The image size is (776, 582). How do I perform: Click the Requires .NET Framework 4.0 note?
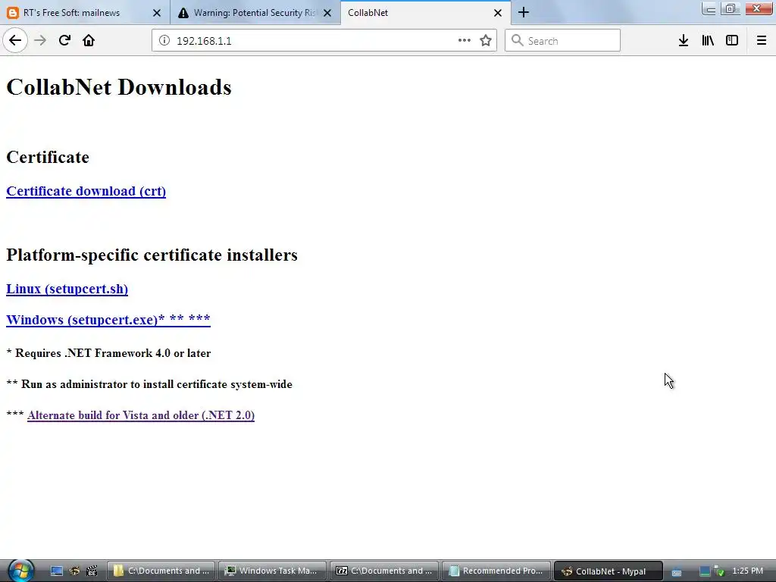pyautogui.click(x=108, y=353)
